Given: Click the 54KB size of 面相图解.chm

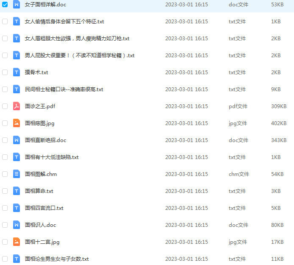Looking at the screenshot, I should coord(277,174).
